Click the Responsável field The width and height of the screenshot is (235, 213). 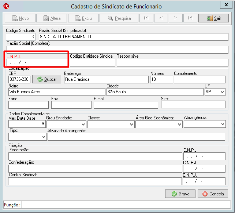tap(172, 62)
